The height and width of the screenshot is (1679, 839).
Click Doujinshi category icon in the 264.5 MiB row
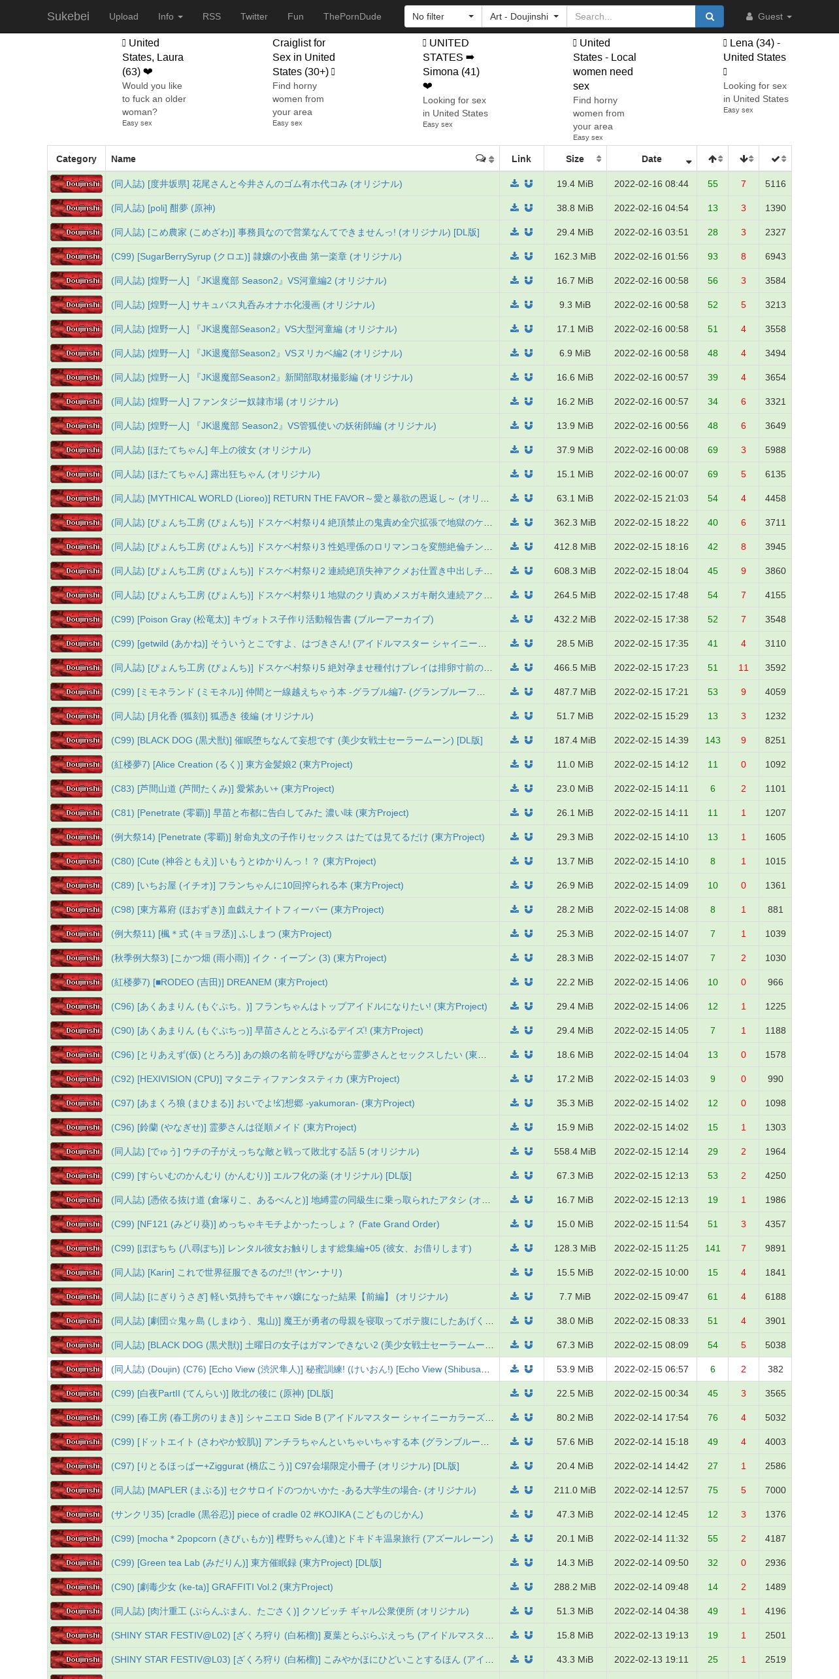click(76, 595)
